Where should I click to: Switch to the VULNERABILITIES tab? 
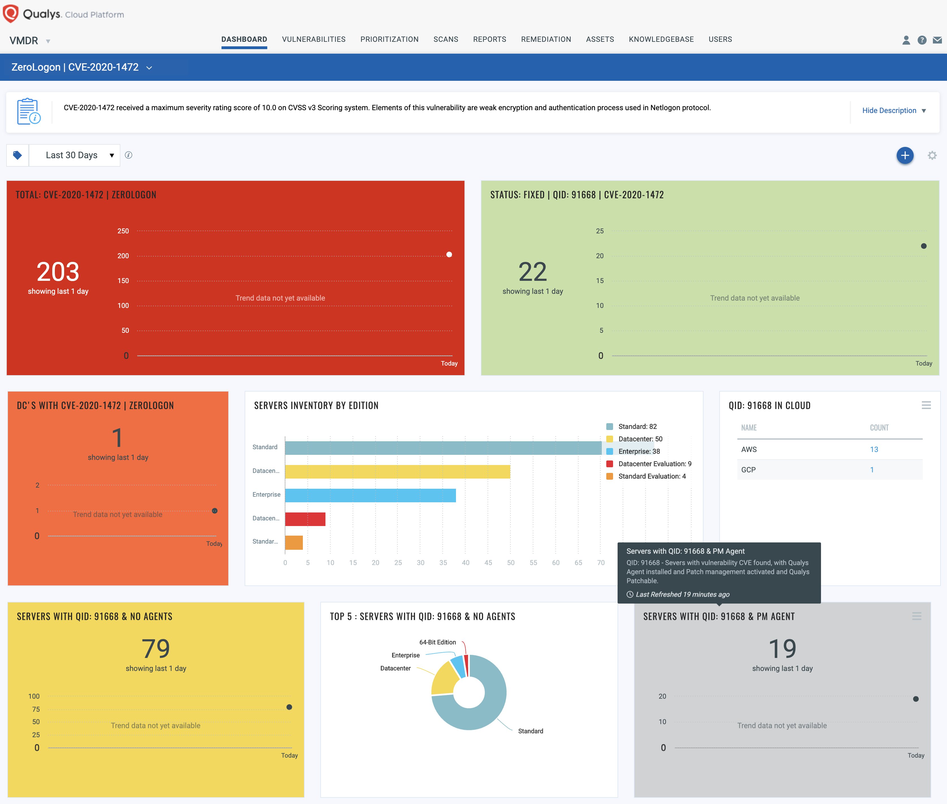[x=314, y=39]
